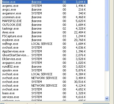
Task: Click the avgamsvr.exe process entry
Action: [x=45, y=13]
